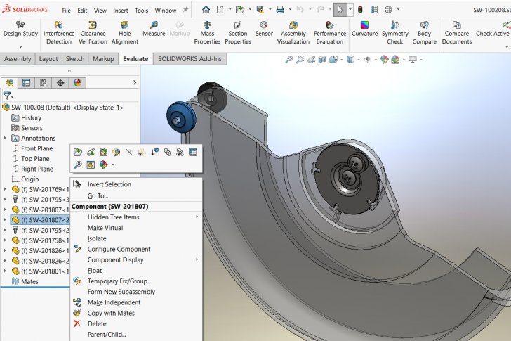Screen dimensions: 511x341
Task: Open Compare Documents
Action: click(456, 32)
